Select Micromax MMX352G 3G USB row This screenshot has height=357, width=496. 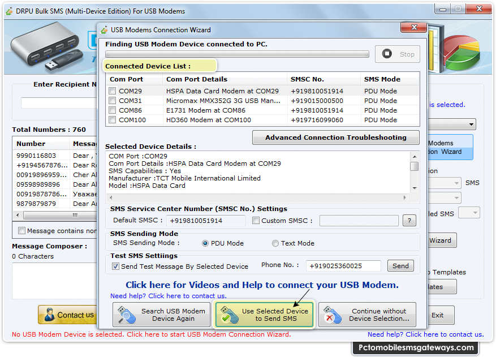click(x=262, y=101)
